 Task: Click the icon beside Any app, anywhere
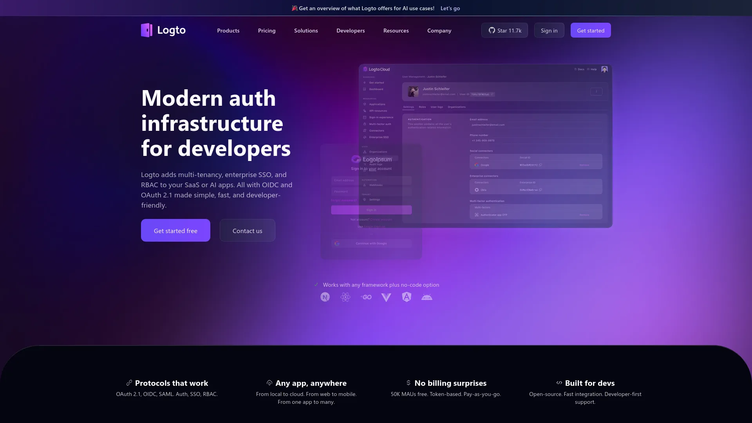click(x=269, y=383)
